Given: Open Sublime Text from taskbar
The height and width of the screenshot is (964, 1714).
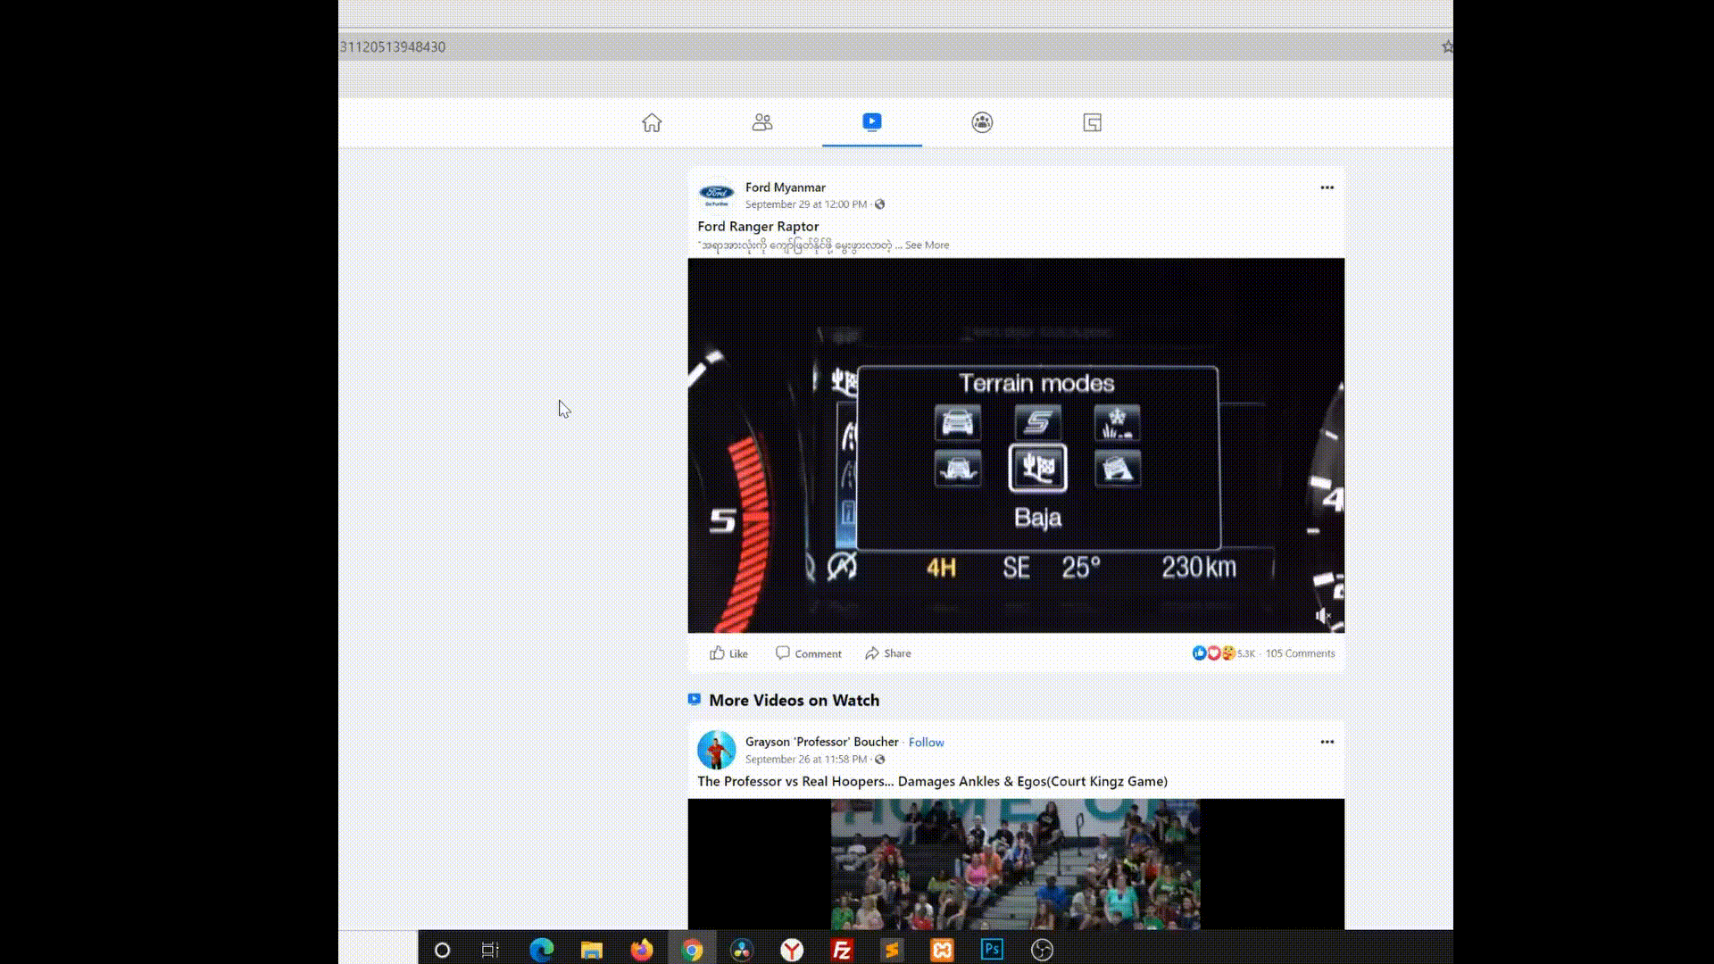Looking at the screenshot, I should coord(892,950).
